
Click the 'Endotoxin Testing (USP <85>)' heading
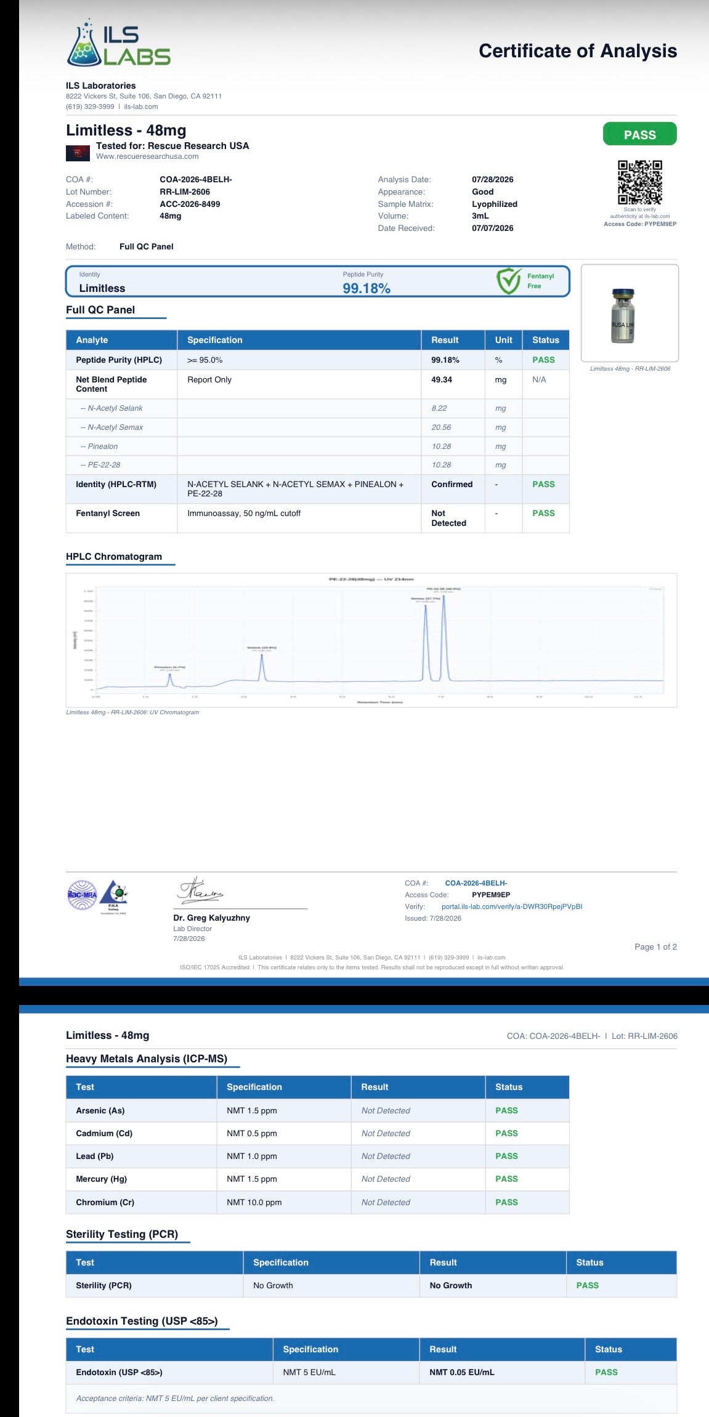(142, 1321)
